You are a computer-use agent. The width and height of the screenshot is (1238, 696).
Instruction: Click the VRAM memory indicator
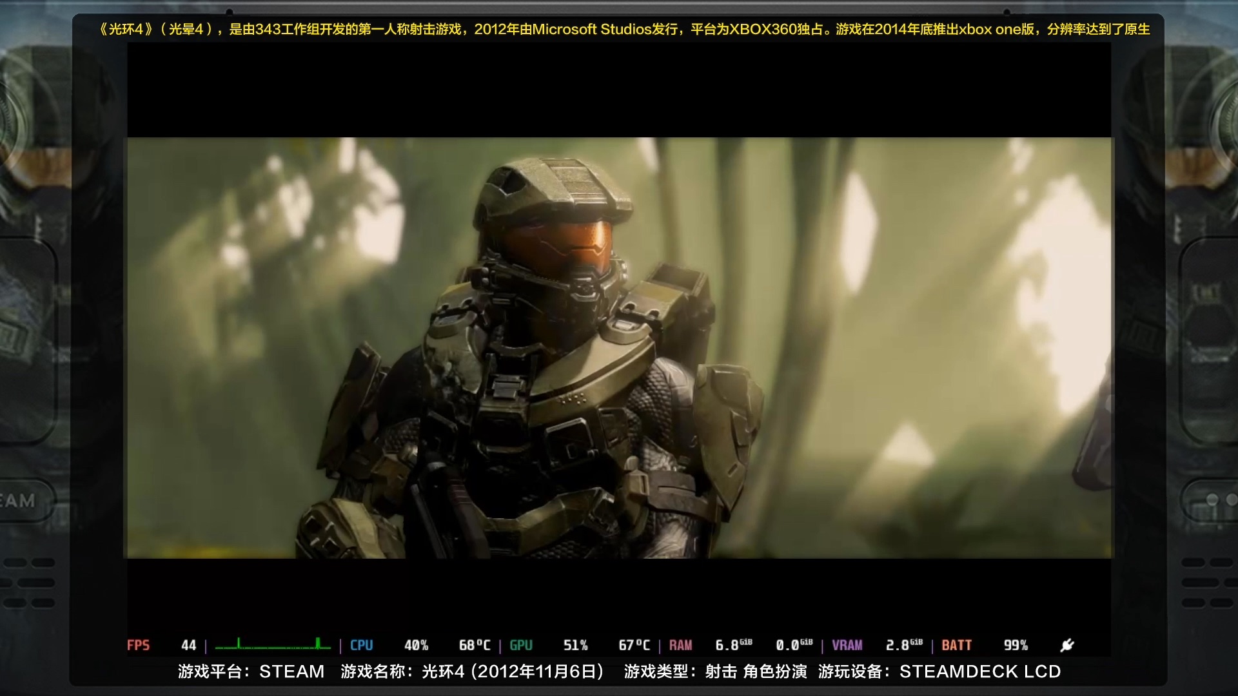[x=849, y=644]
